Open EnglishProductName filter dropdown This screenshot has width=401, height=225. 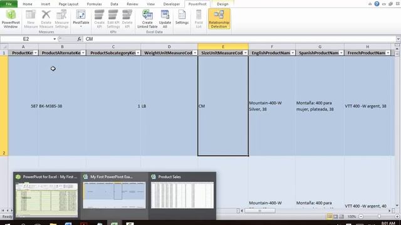[293, 52]
